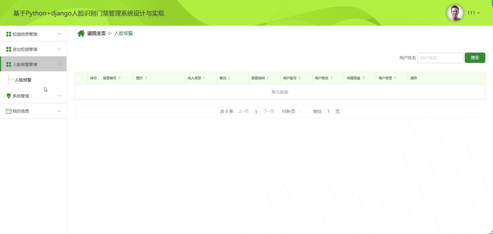This screenshot has height=234, width=493.
Task: Open the 10条/页 page size dropdown
Action: (291, 111)
